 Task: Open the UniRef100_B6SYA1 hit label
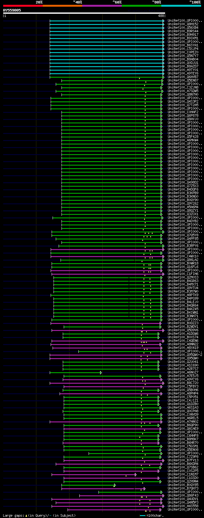click(x=183, y=45)
